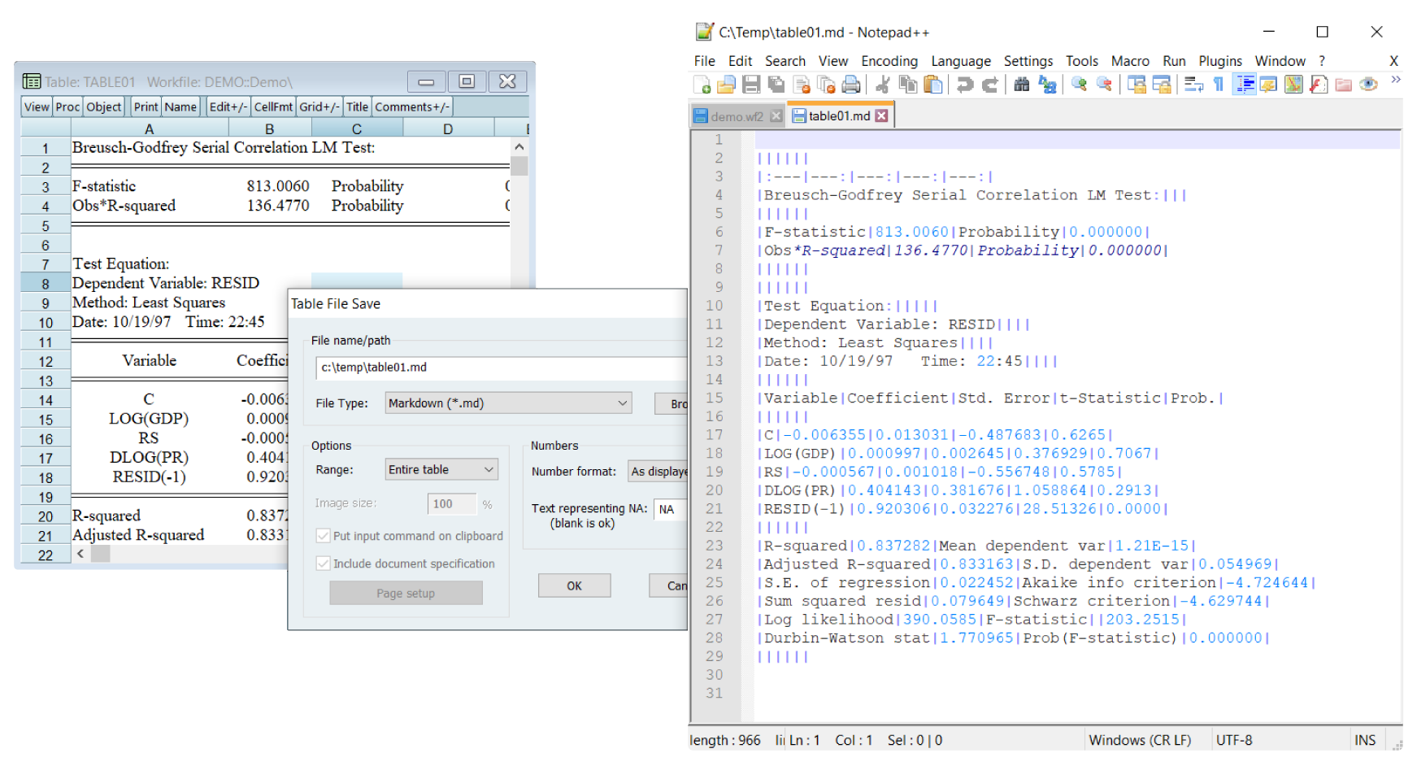Open the Language menu
This screenshot has height=766, width=1417.
click(x=961, y=61)
